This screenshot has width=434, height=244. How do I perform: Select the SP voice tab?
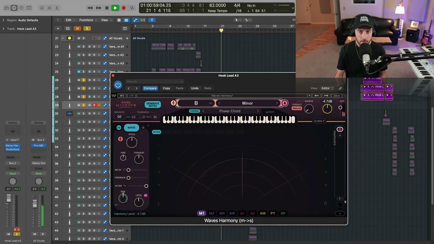click(x=283, y=213)
